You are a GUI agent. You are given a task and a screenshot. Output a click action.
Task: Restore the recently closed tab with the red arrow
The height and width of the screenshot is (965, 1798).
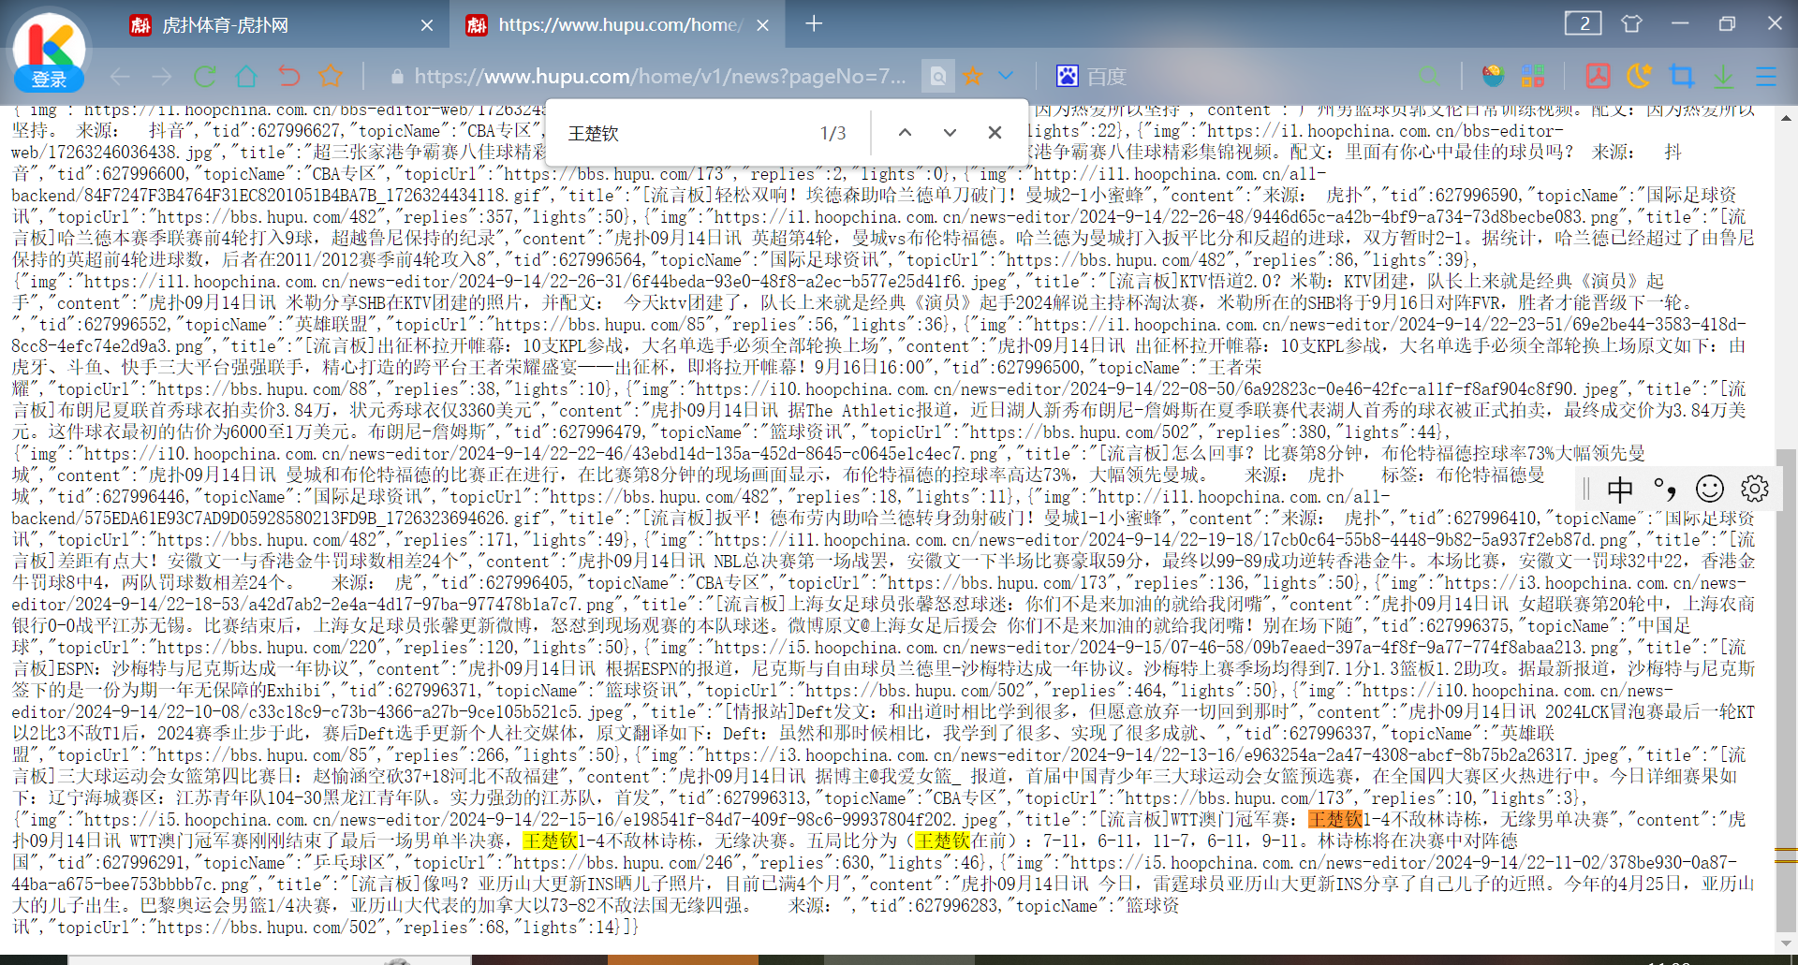[289, 76]
